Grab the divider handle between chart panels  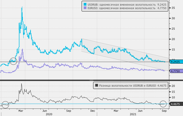click(91, 80)
